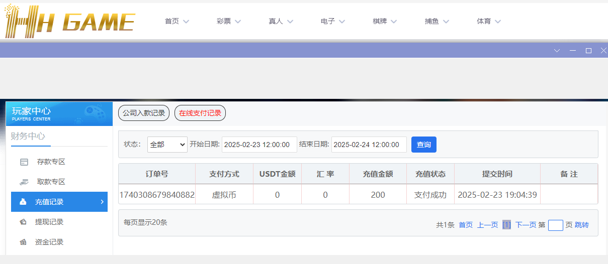This screenshot has width=608, height=264.
Task: Open the 状态 dropdown showing 全部
Action: [x=167, y=145]
